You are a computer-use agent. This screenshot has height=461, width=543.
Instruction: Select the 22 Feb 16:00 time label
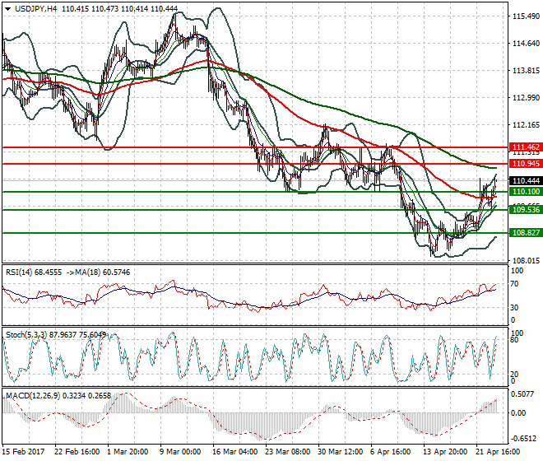tap(77, 452)
